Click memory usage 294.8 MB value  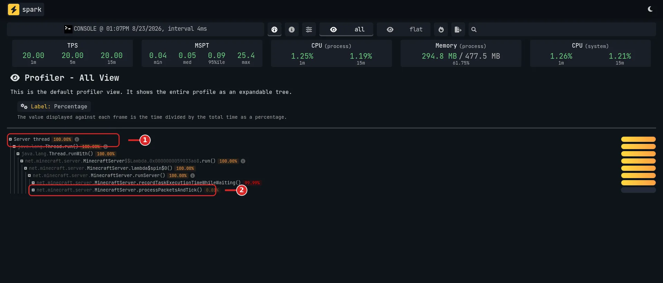[x=439, y=56]
